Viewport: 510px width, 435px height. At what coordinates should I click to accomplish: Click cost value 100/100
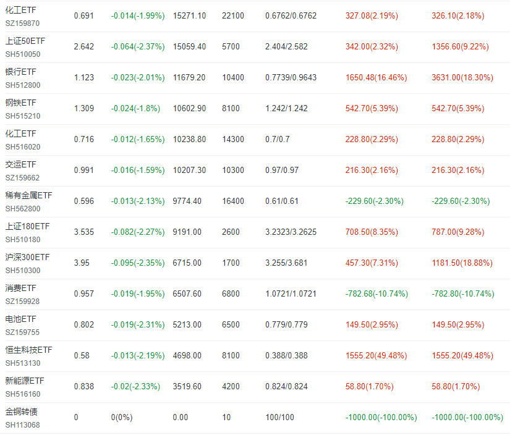(x=279, y=418)
